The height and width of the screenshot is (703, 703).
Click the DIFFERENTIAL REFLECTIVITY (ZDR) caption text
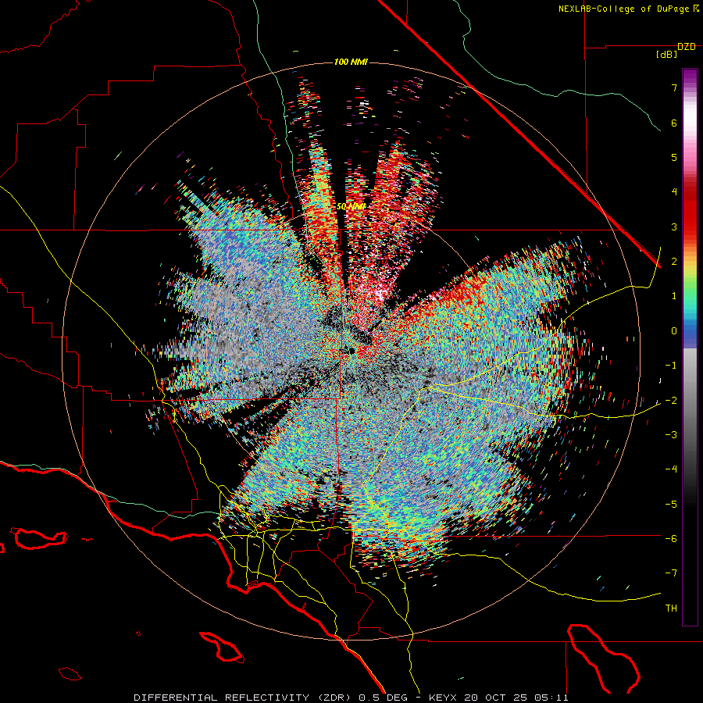click(244, 698)
